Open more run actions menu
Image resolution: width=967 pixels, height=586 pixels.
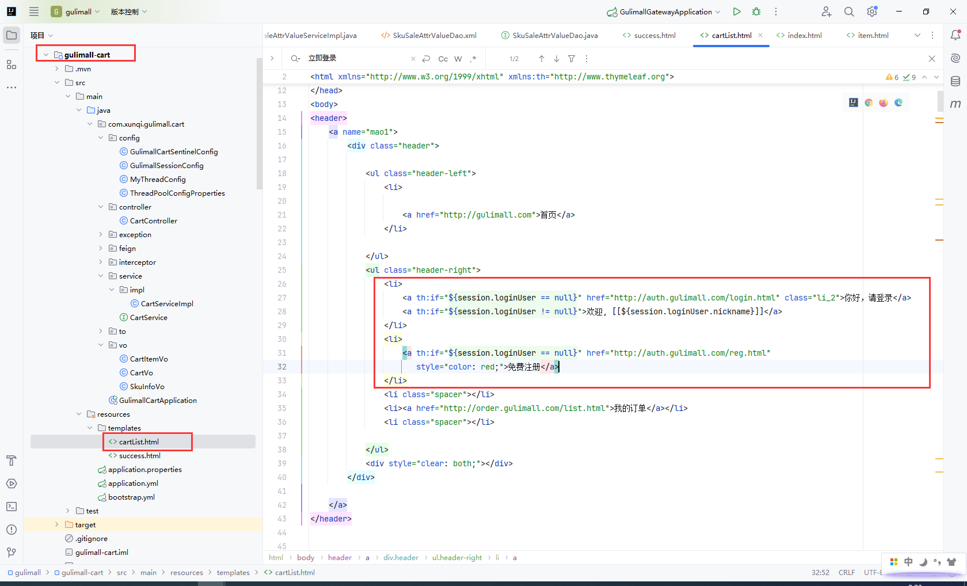pyautogui.click(x=776, y=12)
